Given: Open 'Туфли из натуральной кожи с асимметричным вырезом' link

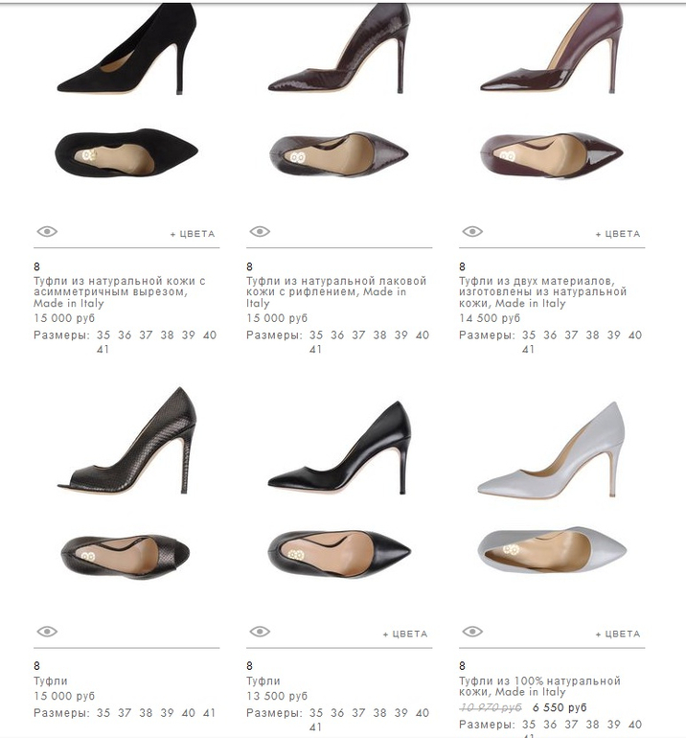Looking at the screenshot, I should [120, 292].
